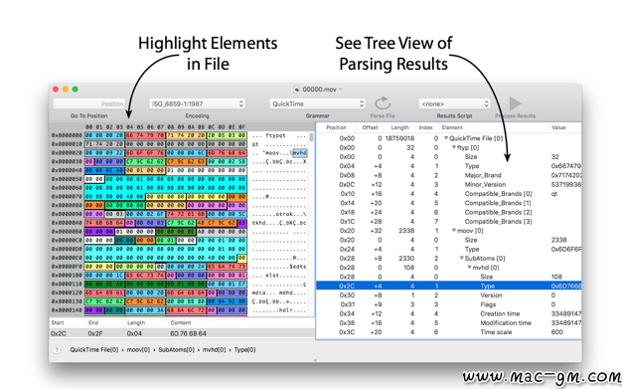Click the Position column header
This screenshot has height=389, width=622.
pyautogui.click(x=336, y=127)
